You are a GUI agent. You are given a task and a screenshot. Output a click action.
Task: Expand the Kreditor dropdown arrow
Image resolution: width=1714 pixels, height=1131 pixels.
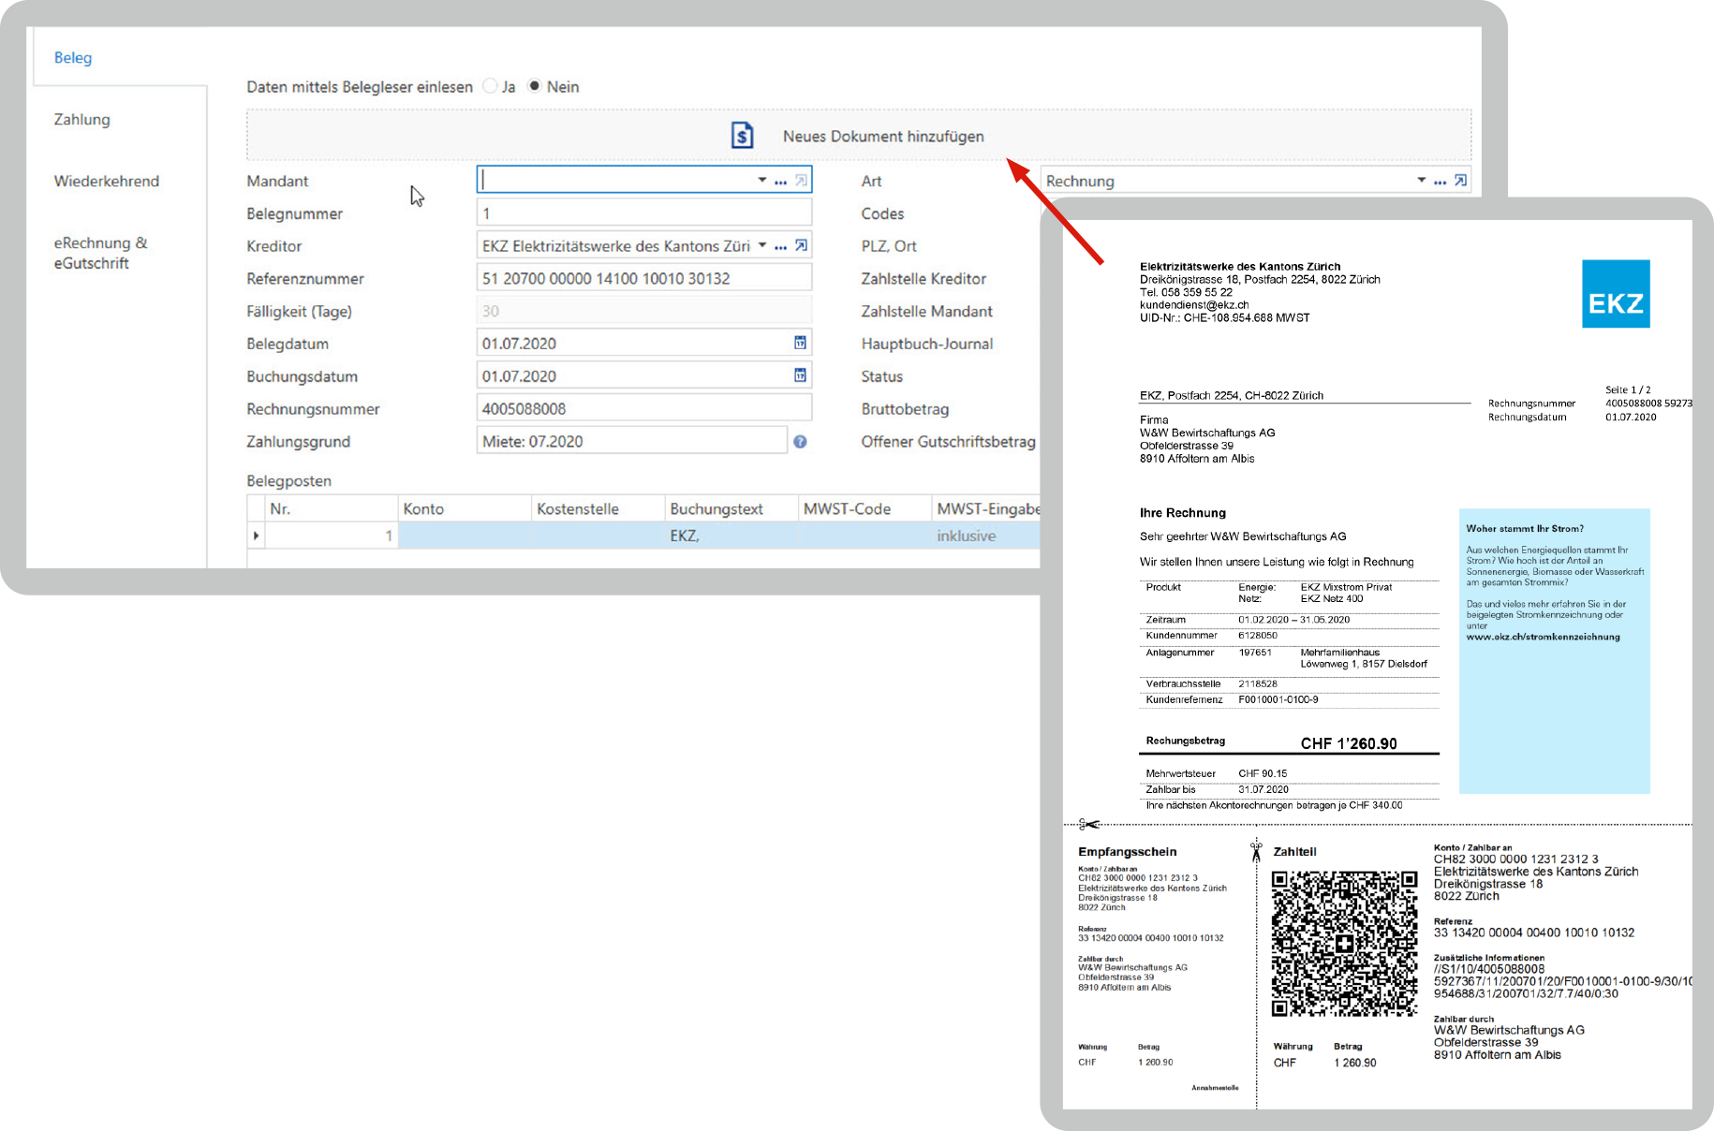(x=762, y=245)
